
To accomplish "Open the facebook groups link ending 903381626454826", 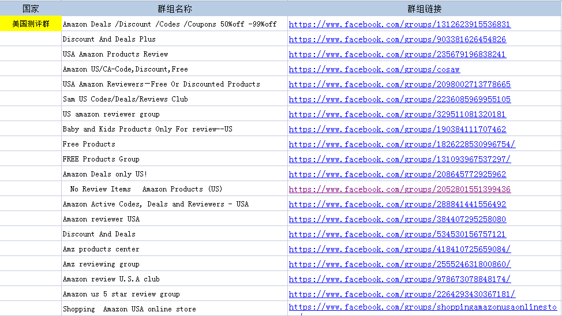I will point(398,39).
